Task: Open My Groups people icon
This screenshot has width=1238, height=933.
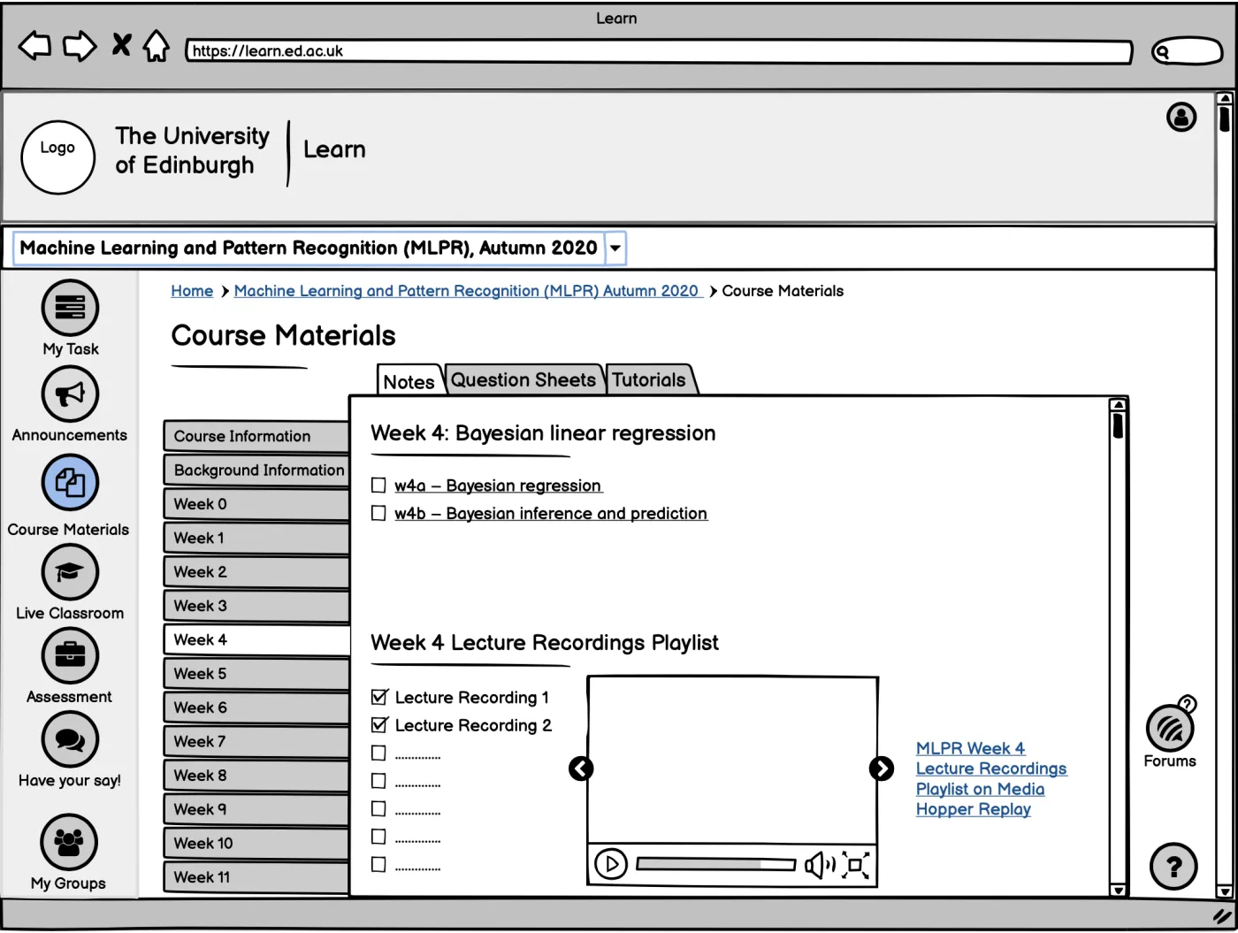Action: coord(69,842)
